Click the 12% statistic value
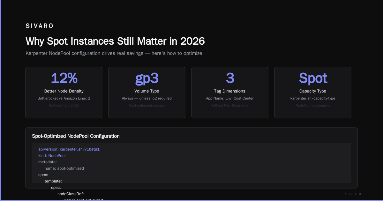 (x=64, y=78)
